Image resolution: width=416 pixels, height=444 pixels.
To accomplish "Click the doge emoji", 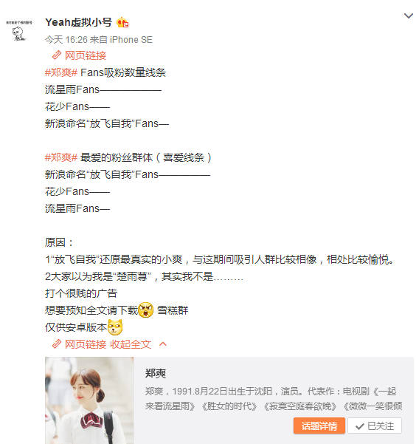I will [x=115, y=327].
